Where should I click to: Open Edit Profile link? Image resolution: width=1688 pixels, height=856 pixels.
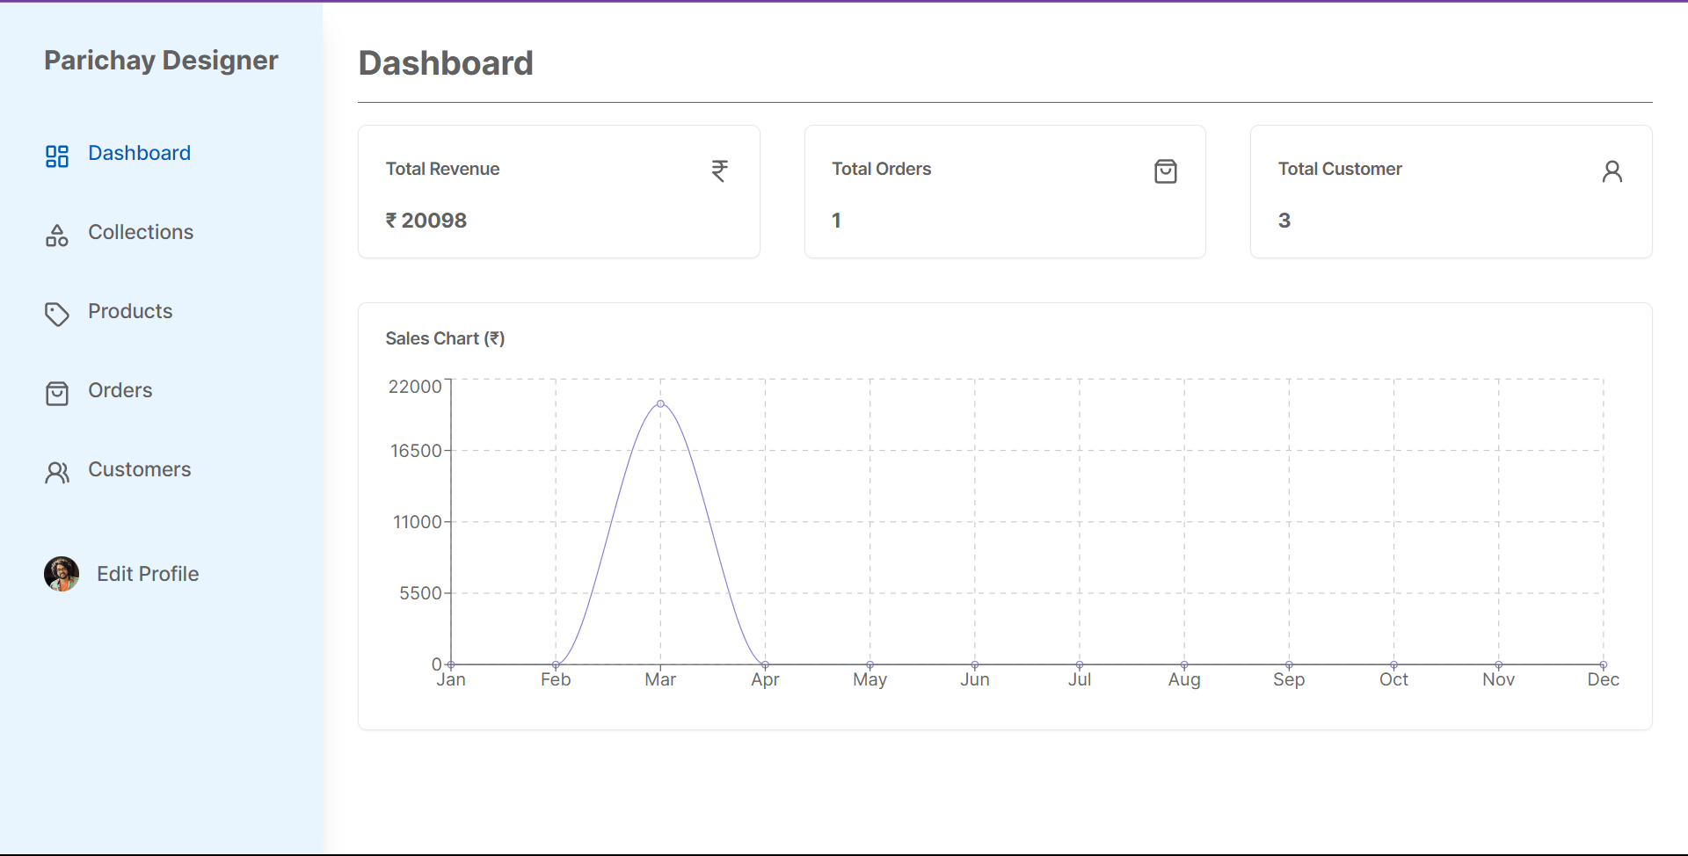click(x=148, y=574)
